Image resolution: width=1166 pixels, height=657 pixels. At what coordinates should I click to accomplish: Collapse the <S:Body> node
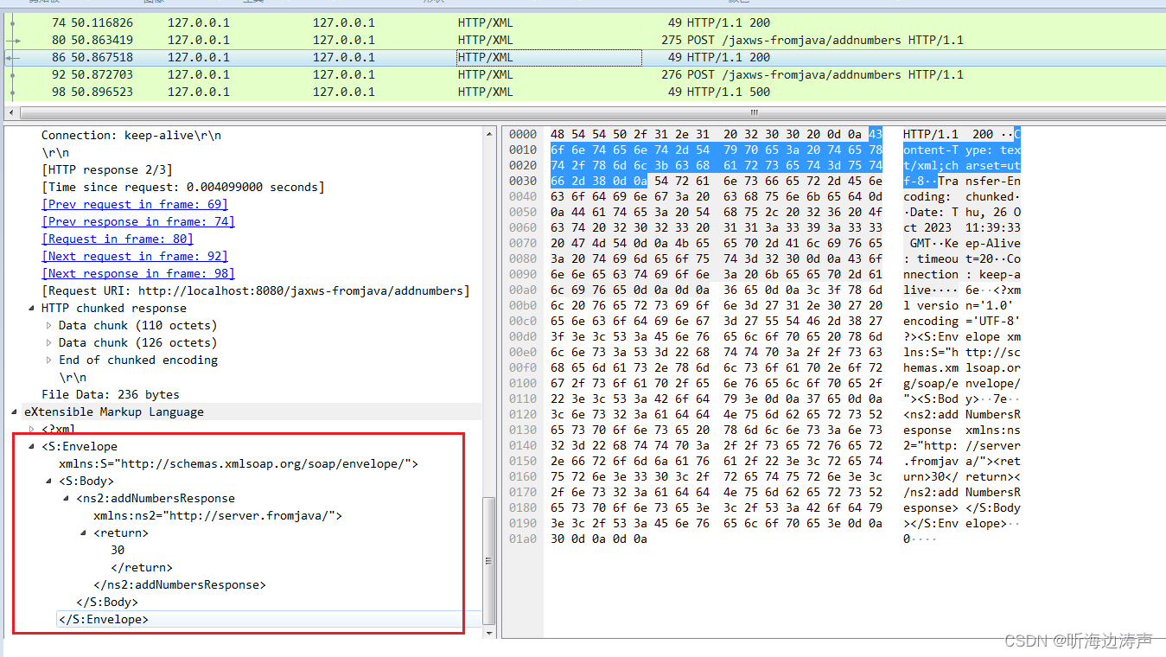[49, 482]
